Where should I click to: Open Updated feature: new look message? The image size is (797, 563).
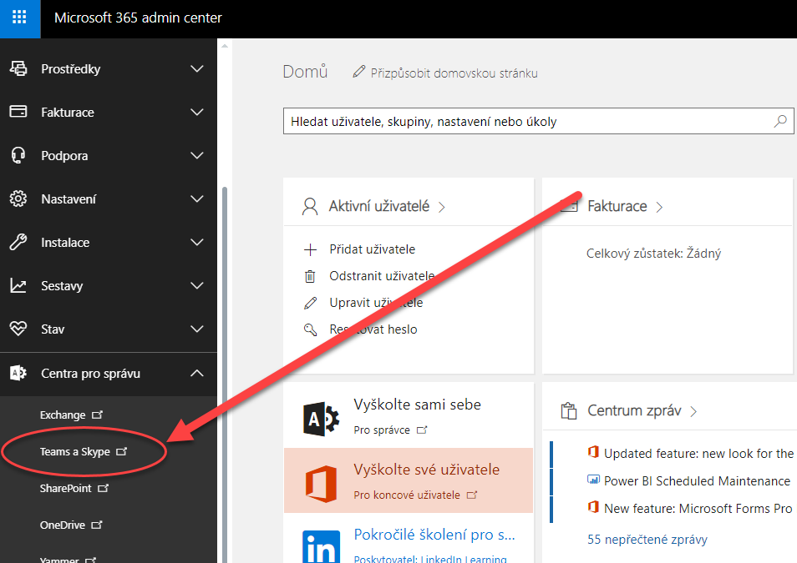click(698, 454)
